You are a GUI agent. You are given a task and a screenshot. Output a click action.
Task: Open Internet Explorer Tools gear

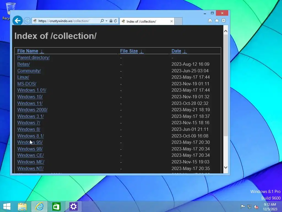click(224, 21)
